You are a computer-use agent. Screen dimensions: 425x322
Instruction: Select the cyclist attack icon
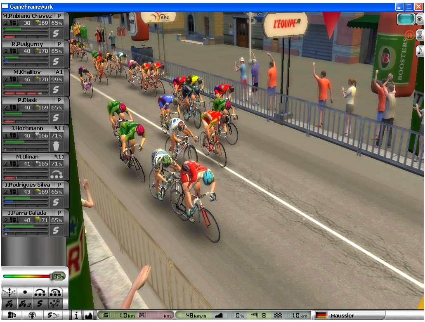(x=9, y=304)
